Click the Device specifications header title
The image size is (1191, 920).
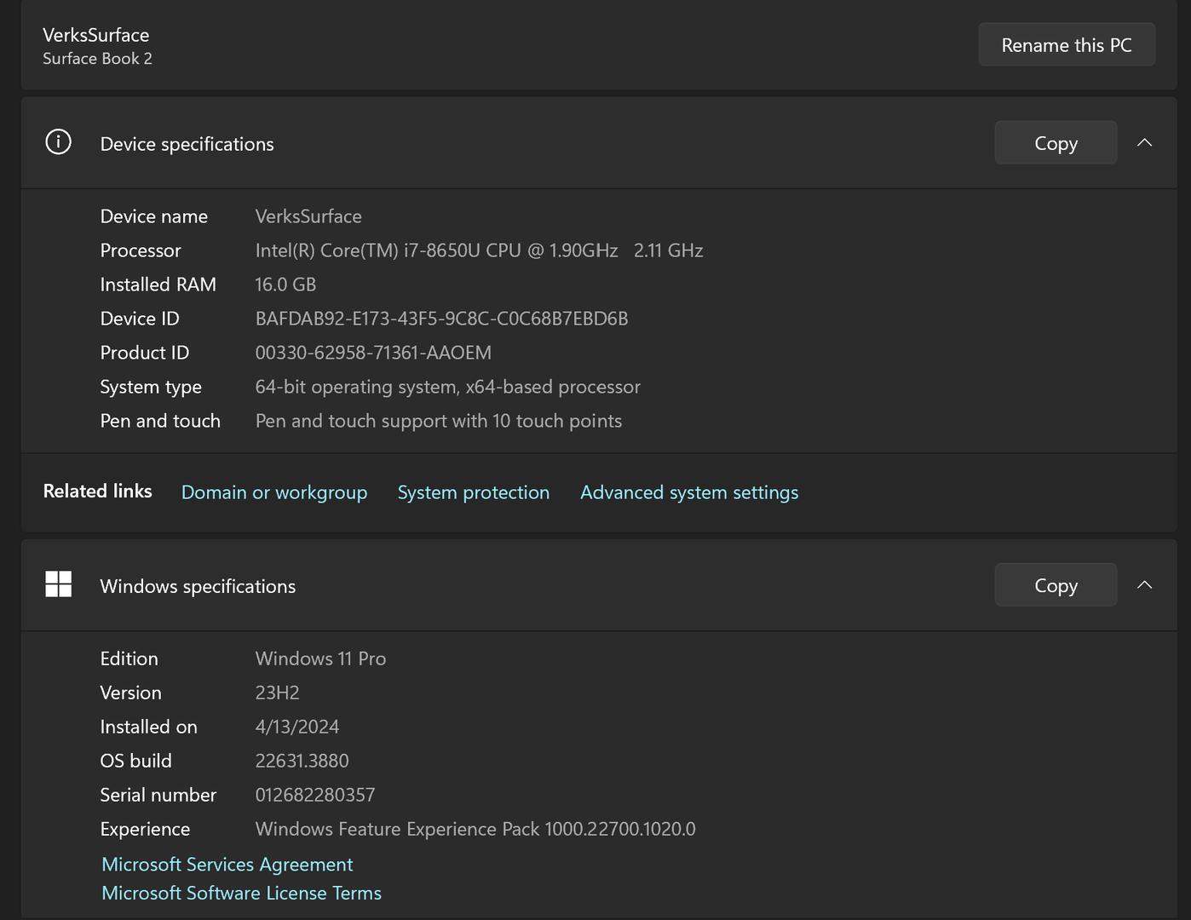coord(187,144)
